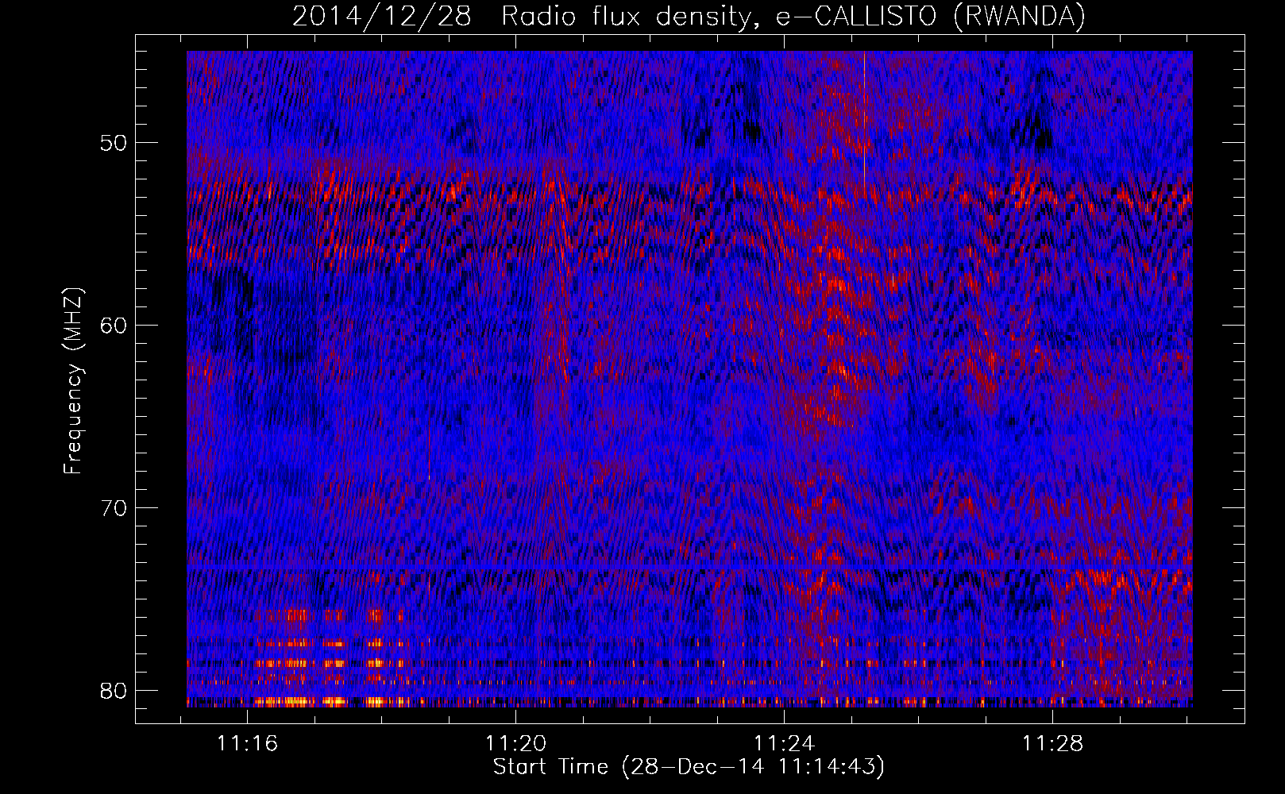Click the plot title mentioning e-CALLISTO (RWANDA)
The image size is (1285, 794).
click(689, 16)
